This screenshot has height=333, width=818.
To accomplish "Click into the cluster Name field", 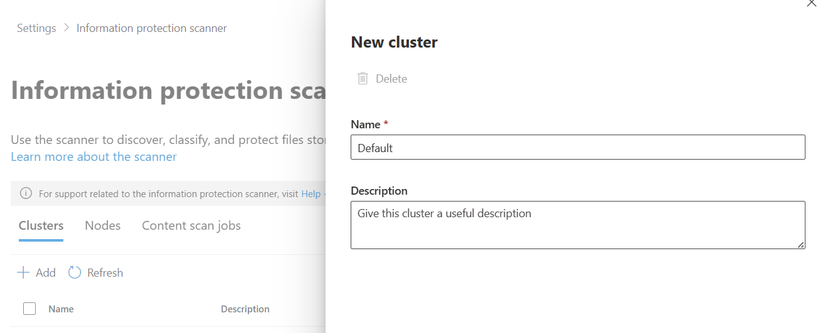I will tap(577, 148).
